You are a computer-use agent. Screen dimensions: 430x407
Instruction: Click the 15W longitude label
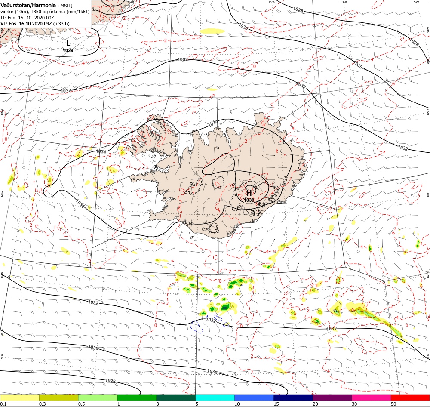(x=272, y=2)
